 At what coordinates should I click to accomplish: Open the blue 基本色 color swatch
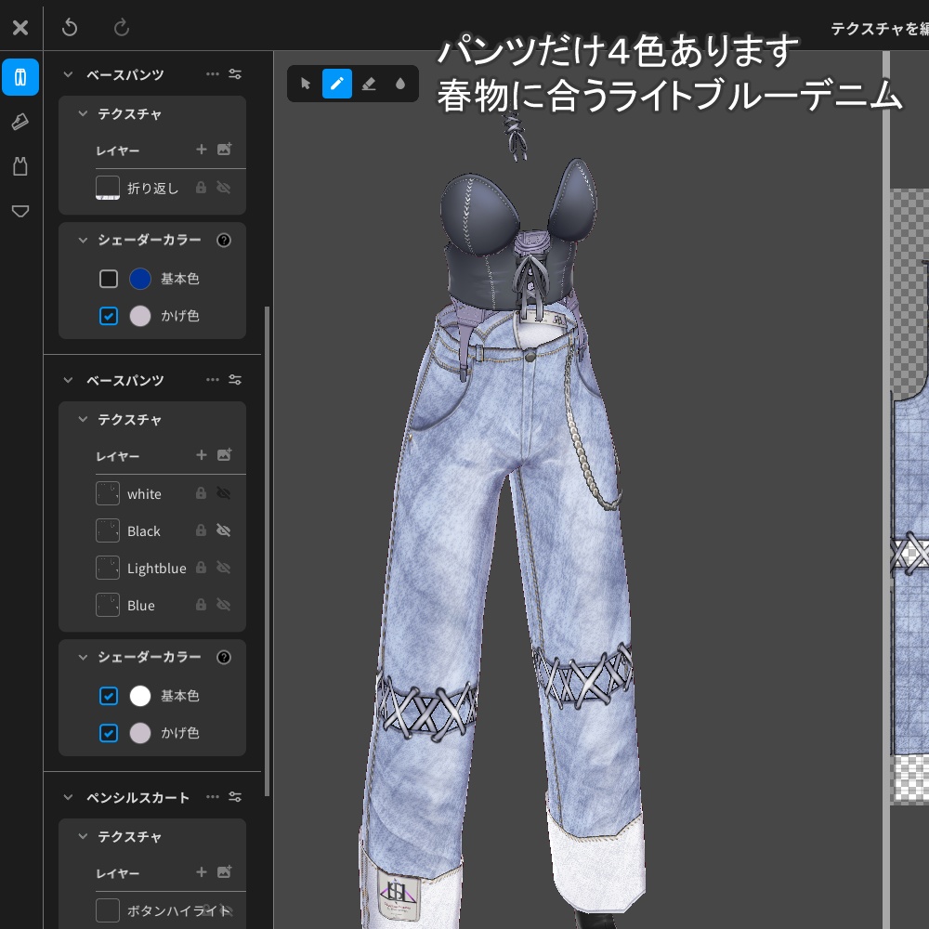point(139,279)
